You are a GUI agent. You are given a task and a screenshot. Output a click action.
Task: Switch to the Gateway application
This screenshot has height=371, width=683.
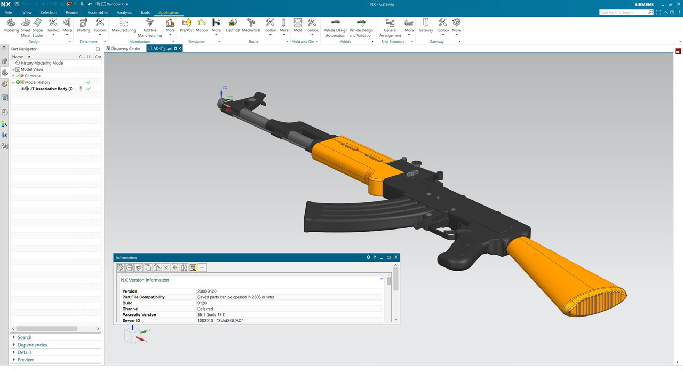pyautogui.click(x=426, y=25)
